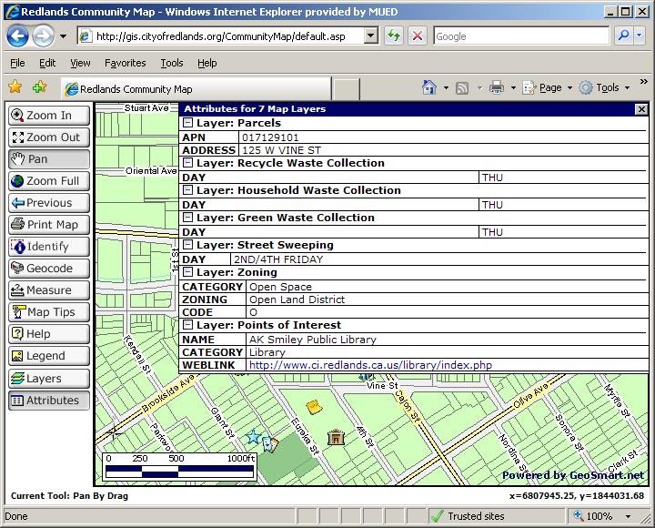655x528 pixels.
Task: Open the address bar dropdown
Action: pyautogui.click(x=370, y=36)
